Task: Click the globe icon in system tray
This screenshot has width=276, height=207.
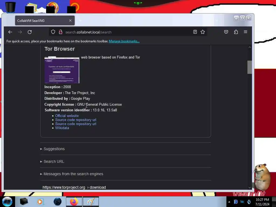Action: point(249,202)
